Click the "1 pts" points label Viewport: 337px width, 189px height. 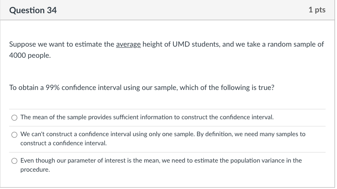pyautogui.click(x=317, y=9)
